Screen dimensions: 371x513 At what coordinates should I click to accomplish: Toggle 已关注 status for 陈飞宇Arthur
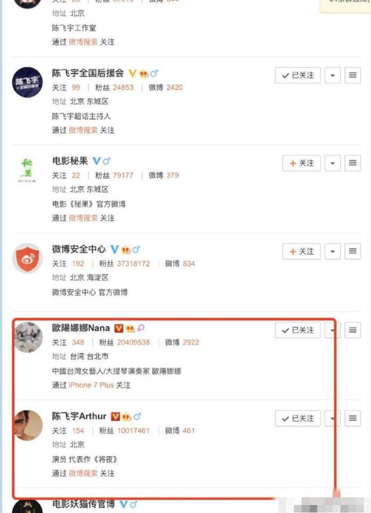click(297, 418)
